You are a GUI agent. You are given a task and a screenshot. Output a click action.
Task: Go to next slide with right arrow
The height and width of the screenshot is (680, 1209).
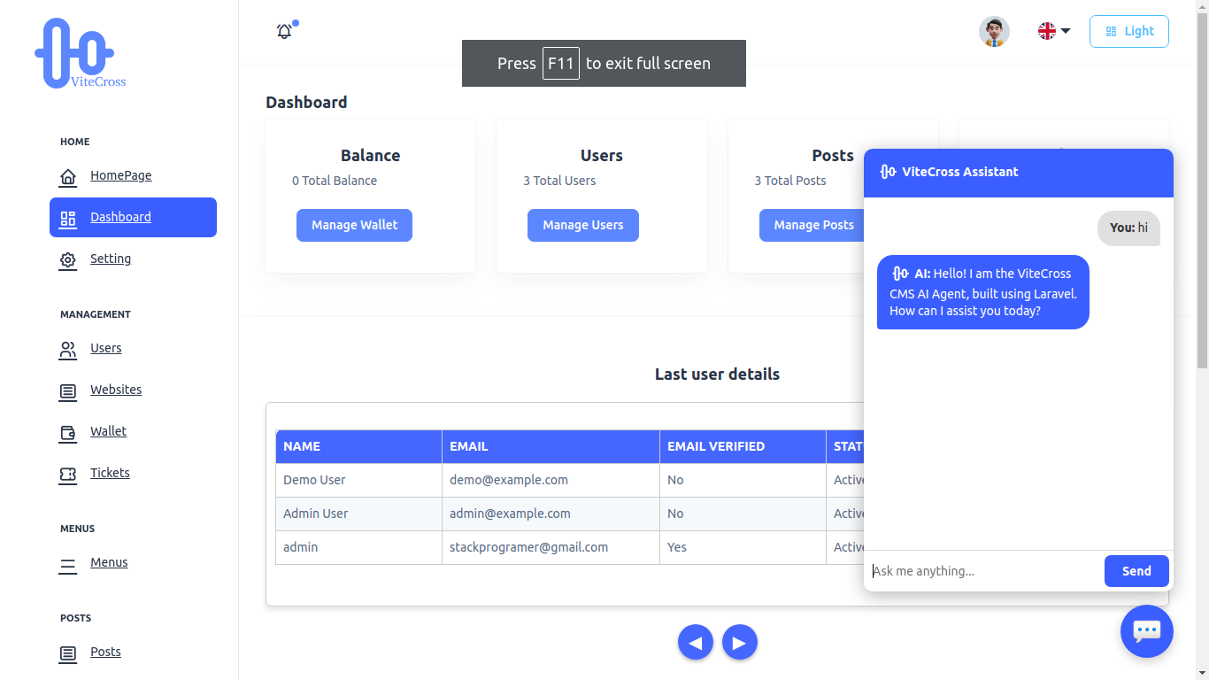tap(739, 642)
